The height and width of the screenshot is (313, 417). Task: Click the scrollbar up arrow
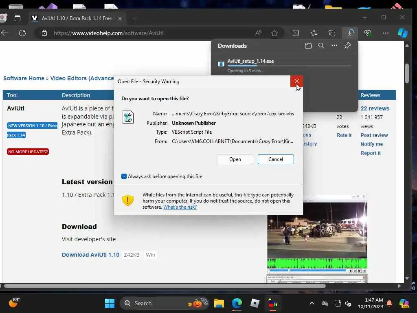[x=407, y=46]
